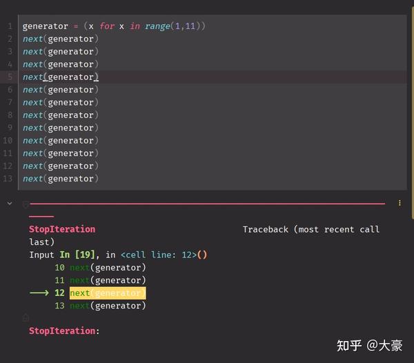Image resolution: width=414 pixels, height=363 pixels.
Task: Click the 'for' keyword in line 1
Action: point(107,26)
